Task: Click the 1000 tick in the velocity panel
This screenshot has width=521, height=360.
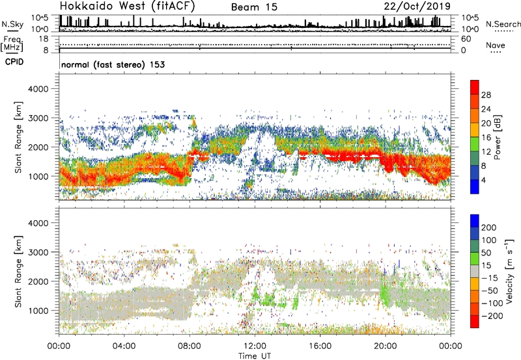Action: coord(38,311)
